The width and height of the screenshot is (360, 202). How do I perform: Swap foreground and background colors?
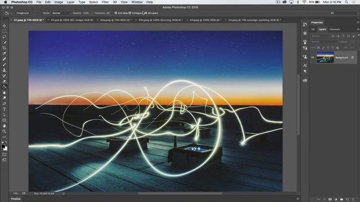click(x=6, y=142)
